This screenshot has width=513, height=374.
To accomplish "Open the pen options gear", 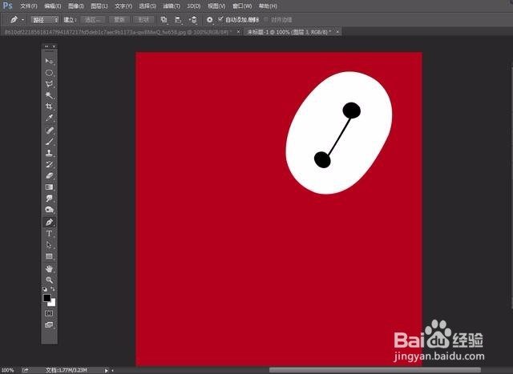I will tap(210, 20).
